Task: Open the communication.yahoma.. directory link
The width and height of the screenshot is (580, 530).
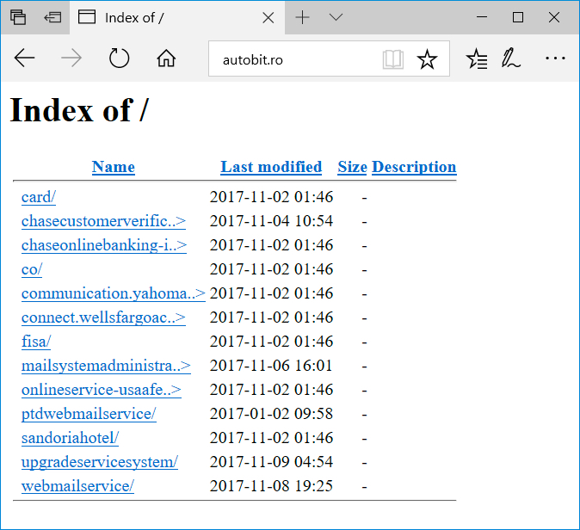Action: pos(114,293)
